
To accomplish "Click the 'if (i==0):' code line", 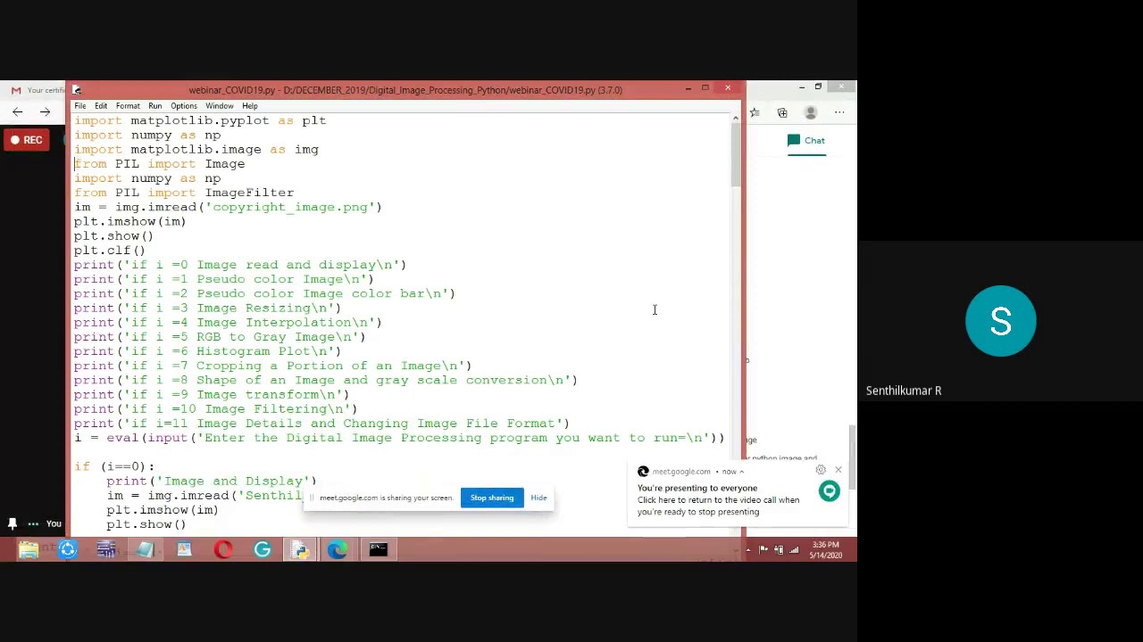I will point(114,466).
